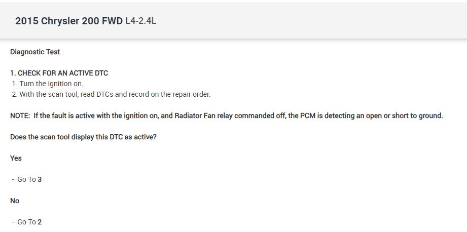The image size is (467, 232).
Task: Click the "Go To 3" link
Action: (x=29, y=179)
